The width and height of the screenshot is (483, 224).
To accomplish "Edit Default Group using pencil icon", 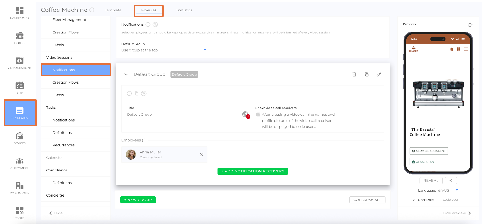I will pos(378,74).
